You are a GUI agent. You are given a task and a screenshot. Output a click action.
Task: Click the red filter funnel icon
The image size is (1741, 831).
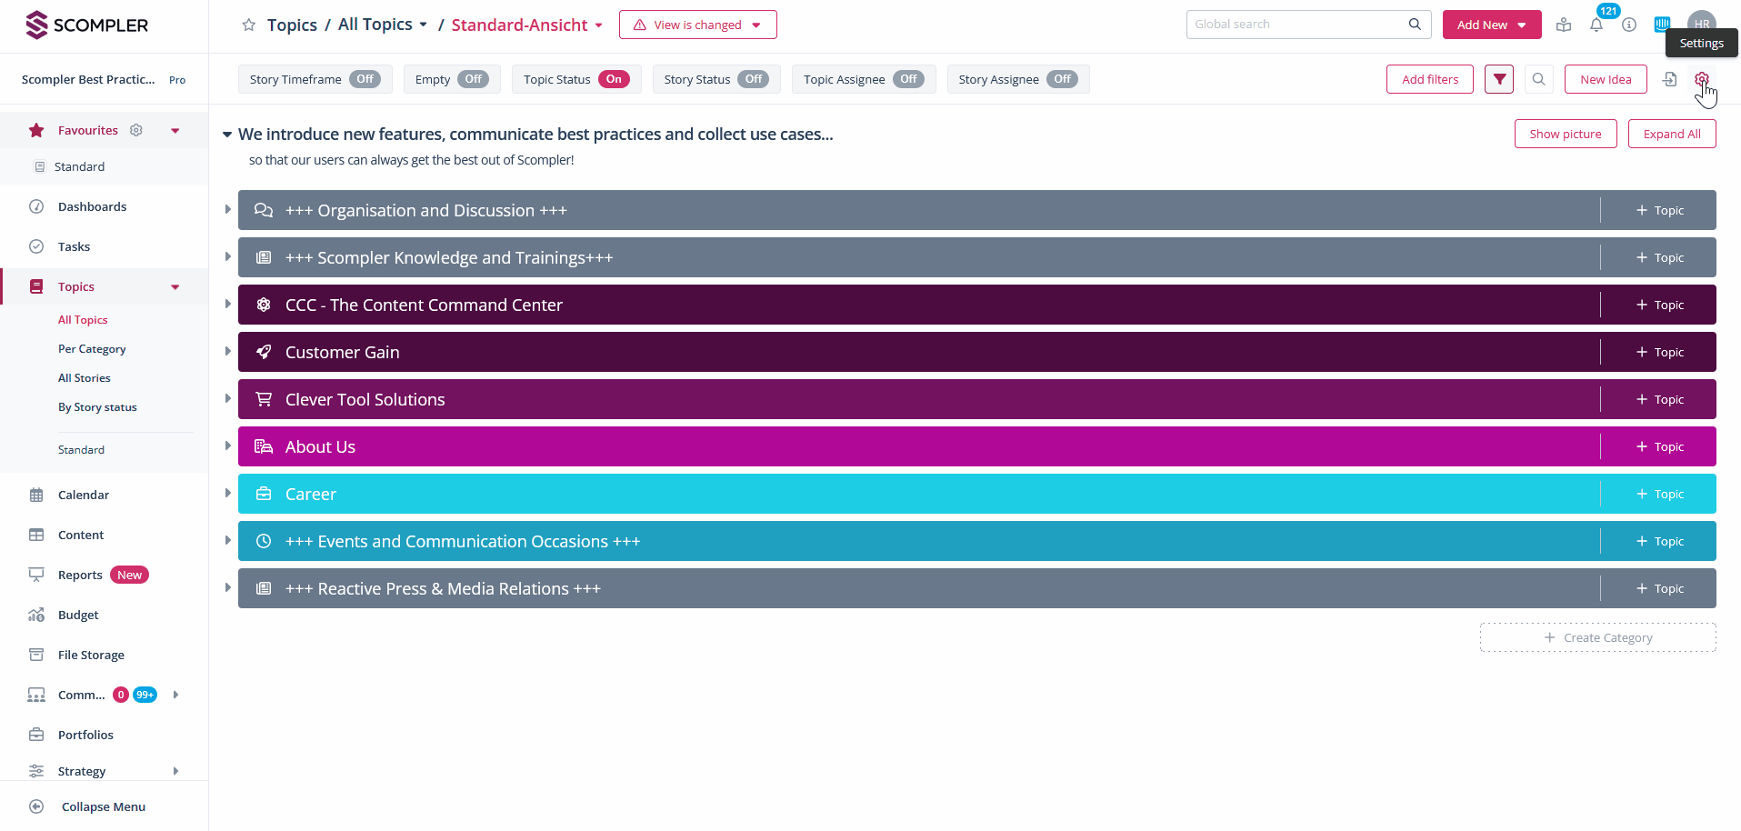tap(1499, 79)
